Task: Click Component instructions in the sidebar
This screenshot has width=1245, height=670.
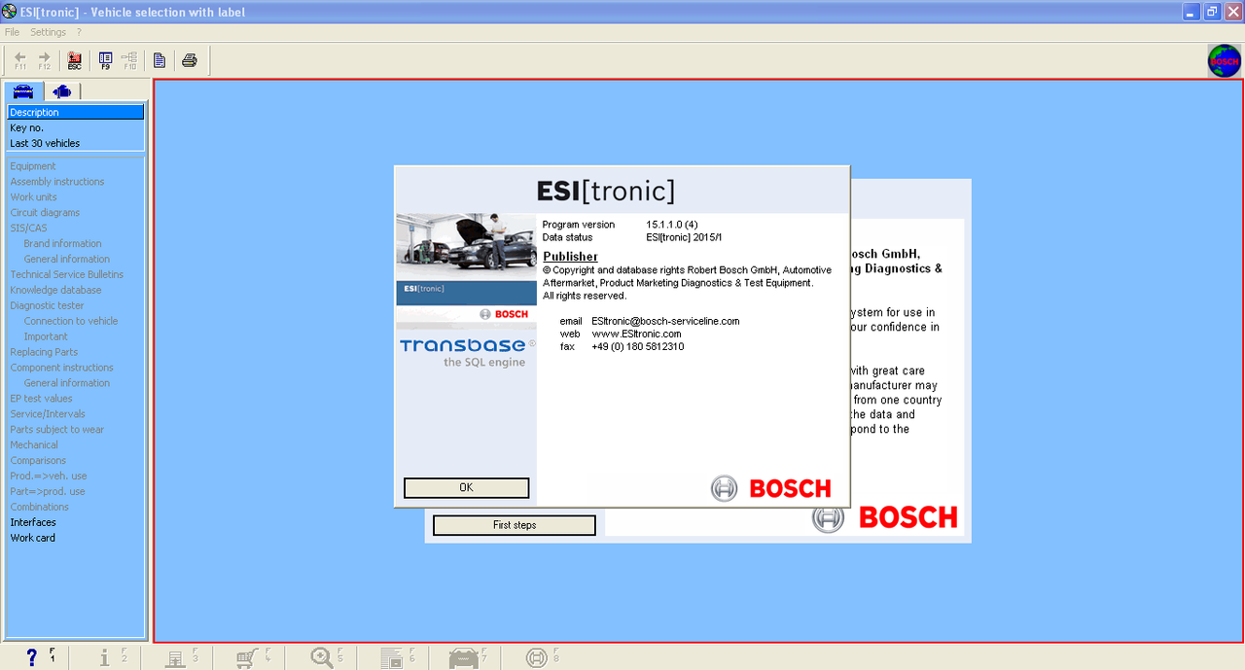Action: tap(61, 368)
